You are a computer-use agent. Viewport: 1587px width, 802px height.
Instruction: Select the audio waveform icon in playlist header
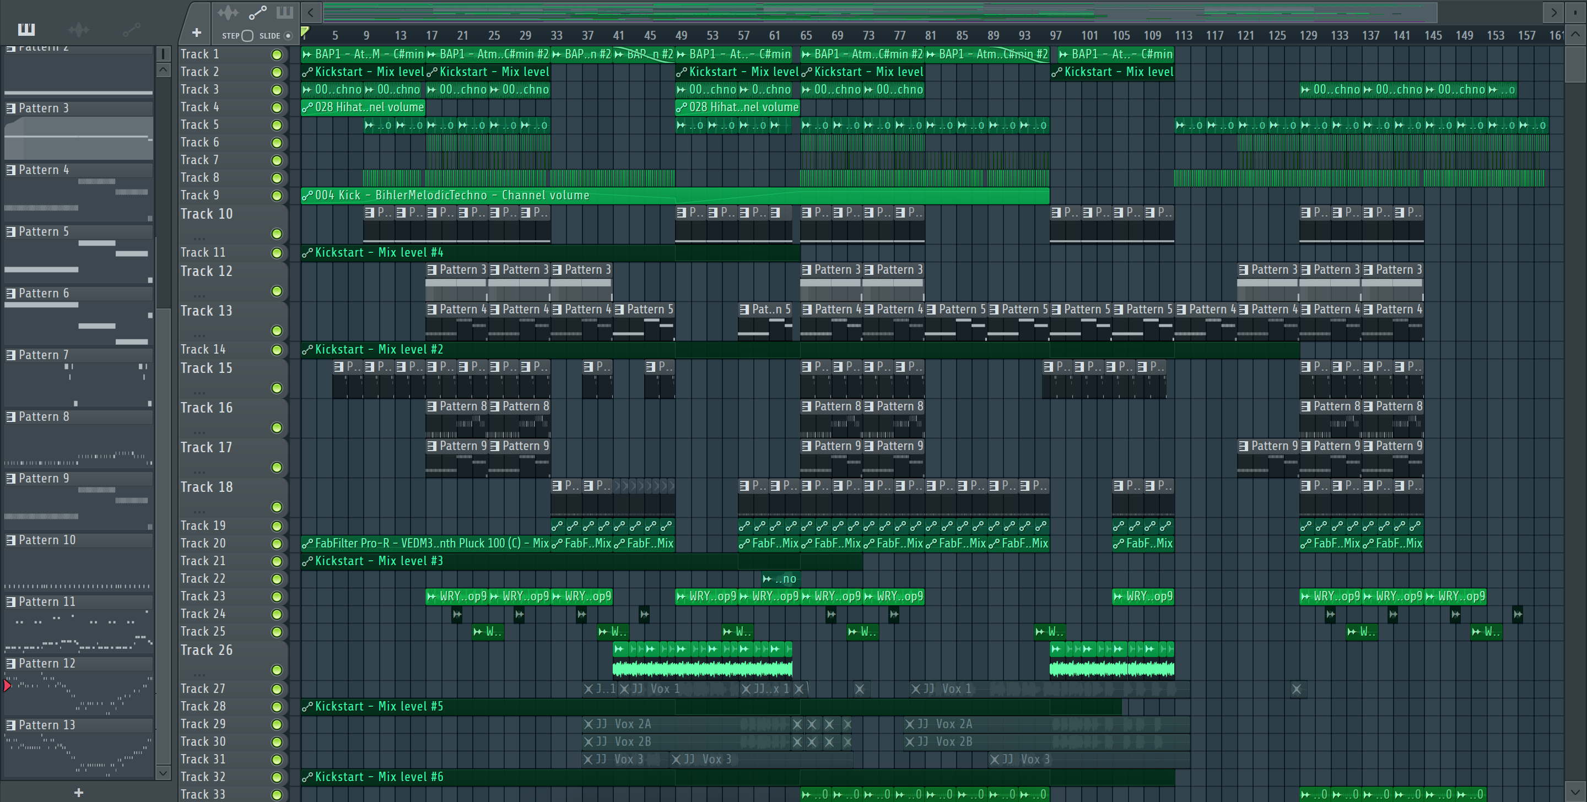(228, 12)
